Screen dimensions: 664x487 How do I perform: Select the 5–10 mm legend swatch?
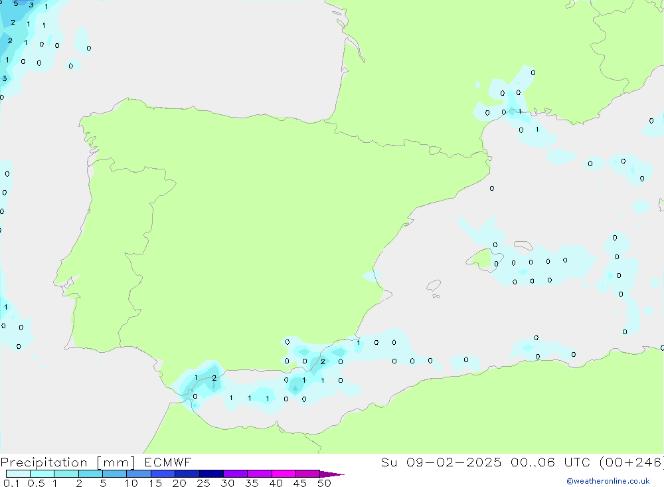click(115, 474)
